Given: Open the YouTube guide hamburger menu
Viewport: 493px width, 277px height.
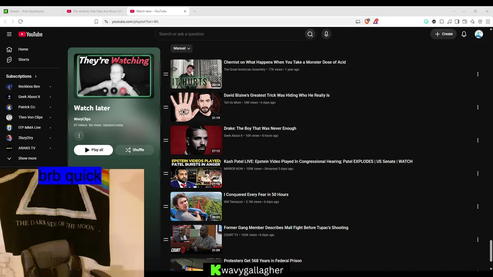Looking at the screenshot, I should pos(9,34).
